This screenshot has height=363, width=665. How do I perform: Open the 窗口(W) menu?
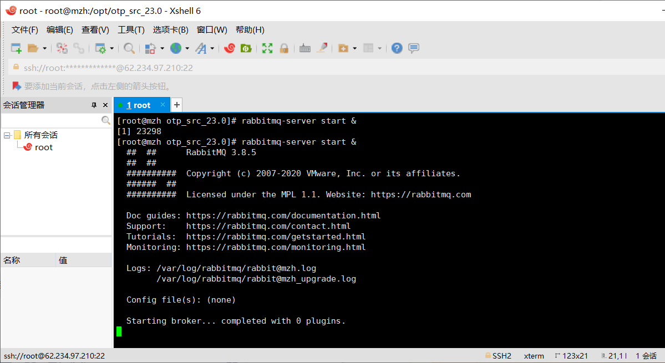[x=212, y=30]
